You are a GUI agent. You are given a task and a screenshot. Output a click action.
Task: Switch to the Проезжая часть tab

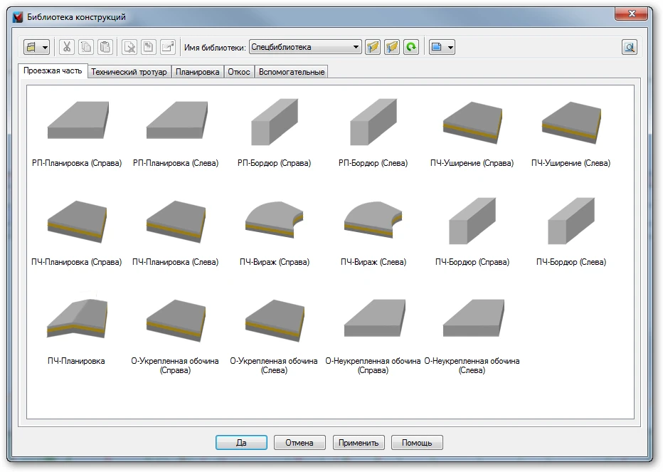[53, 70]
